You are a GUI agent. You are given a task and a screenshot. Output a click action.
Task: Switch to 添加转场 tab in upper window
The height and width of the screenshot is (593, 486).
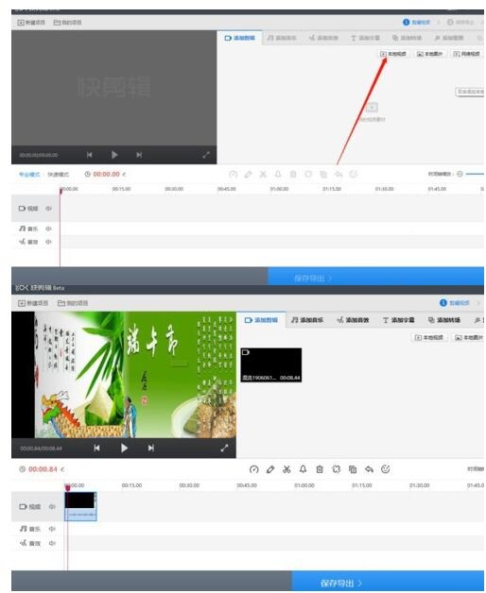coord(407,38)
